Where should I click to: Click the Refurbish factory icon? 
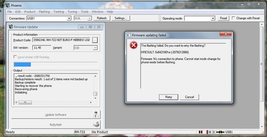(96, 124)
